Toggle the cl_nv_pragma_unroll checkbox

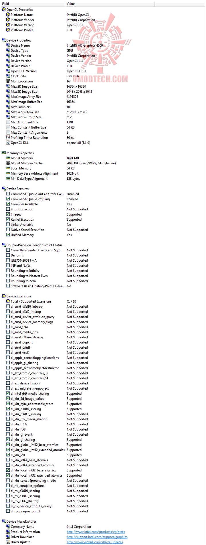pyautogui.click(x=8, y=511)
